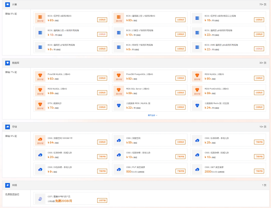This screenshot has width=271, height=208.
Task: Click the blue 云数据库 Redis 版 icon
Action: click(197, 105)
